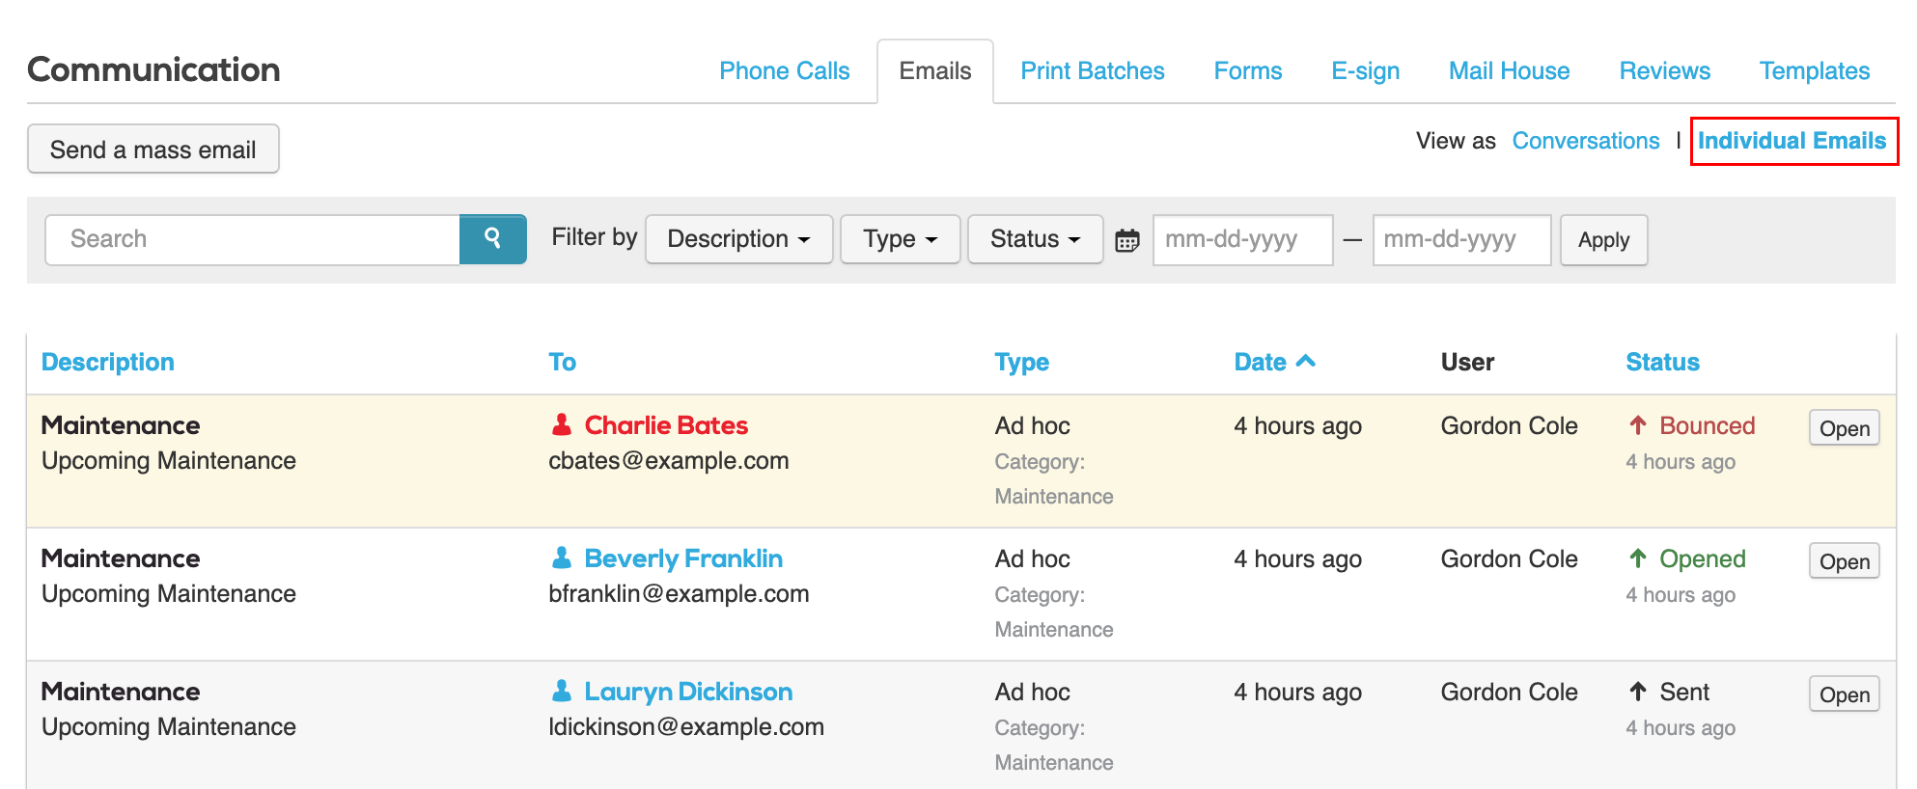Sort by Description column header
This screenshot has height=789, width=1917.
[x=108, y=362]
